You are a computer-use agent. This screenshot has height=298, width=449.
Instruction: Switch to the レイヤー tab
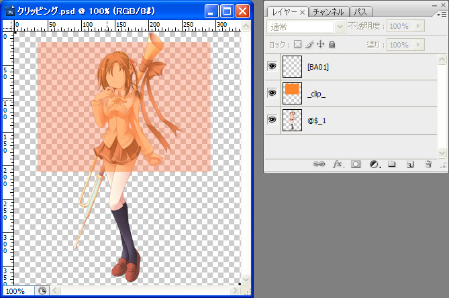[x=285, y=12]
